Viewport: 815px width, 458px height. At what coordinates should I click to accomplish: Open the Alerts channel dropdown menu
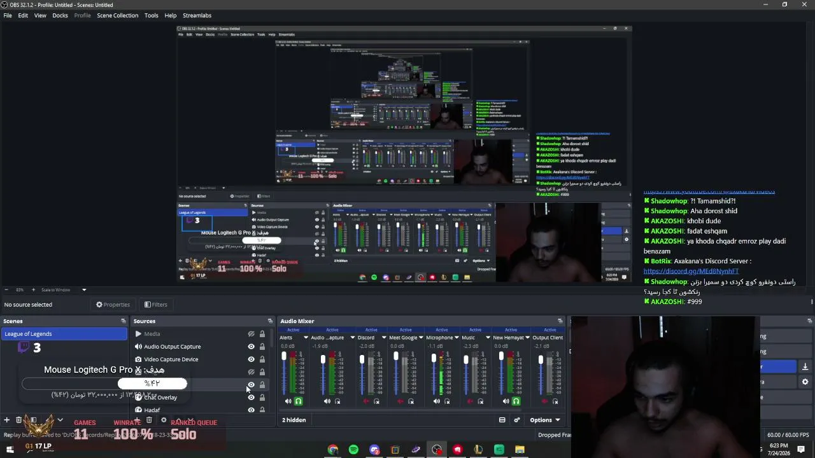(306, 338)
